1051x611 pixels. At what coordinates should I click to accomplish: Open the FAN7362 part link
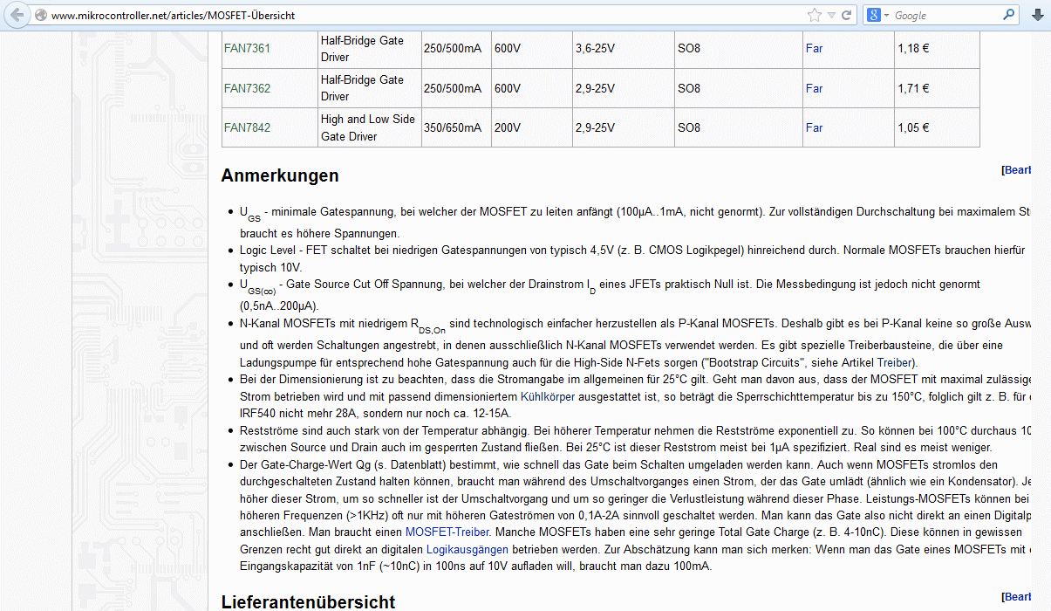(247, 88)
